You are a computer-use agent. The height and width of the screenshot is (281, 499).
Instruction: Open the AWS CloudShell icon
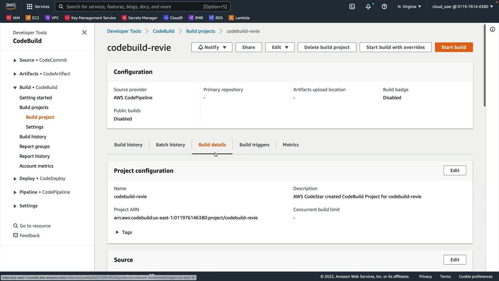click(352, 7)
